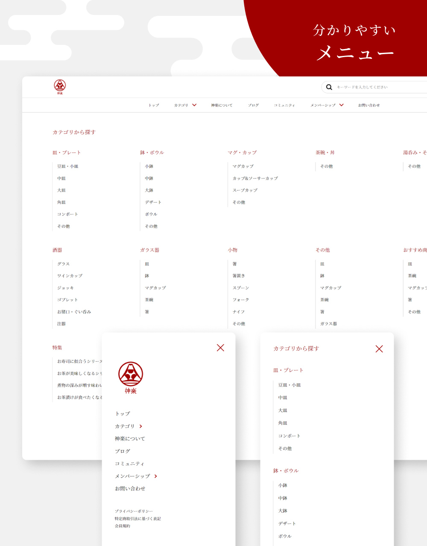Open the 小物 category heading
Viewport: 427px width, 546px height.
233,250
